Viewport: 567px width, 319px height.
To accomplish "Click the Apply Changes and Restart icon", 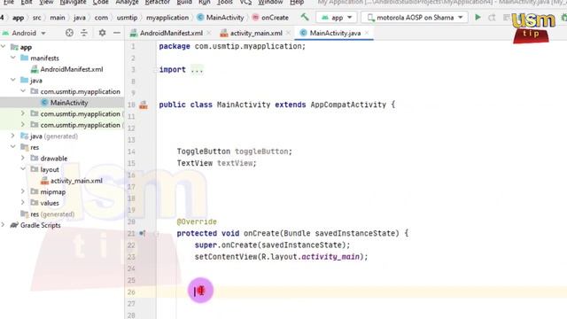I will click(492, 18).
